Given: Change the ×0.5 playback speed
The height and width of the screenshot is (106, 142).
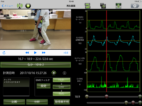Looking at the screenshot, I should (66, 53).
